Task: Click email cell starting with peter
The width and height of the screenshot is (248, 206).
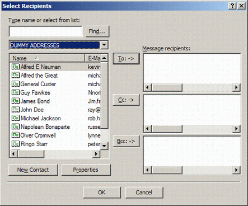Action: tap(94, 144)
